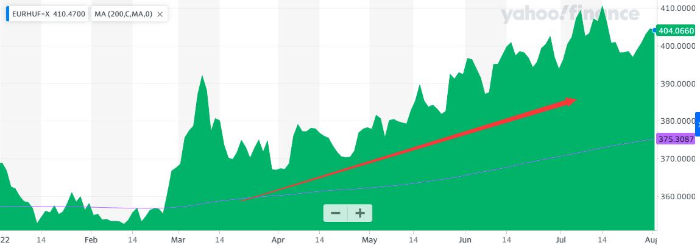Remove the MA (200,C,MA,0) indicator
This screenshot has width=700, height=248.
160,13
